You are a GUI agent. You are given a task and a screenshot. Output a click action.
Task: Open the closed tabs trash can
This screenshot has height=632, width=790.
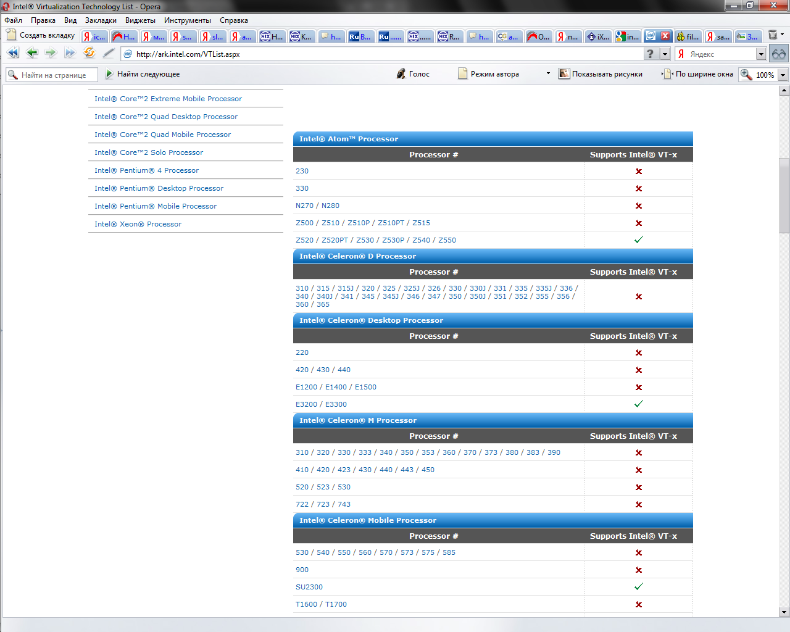(773, 35)
